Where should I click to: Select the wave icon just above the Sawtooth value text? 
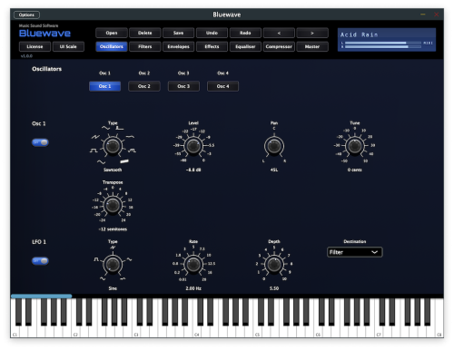tap(101, 162)
